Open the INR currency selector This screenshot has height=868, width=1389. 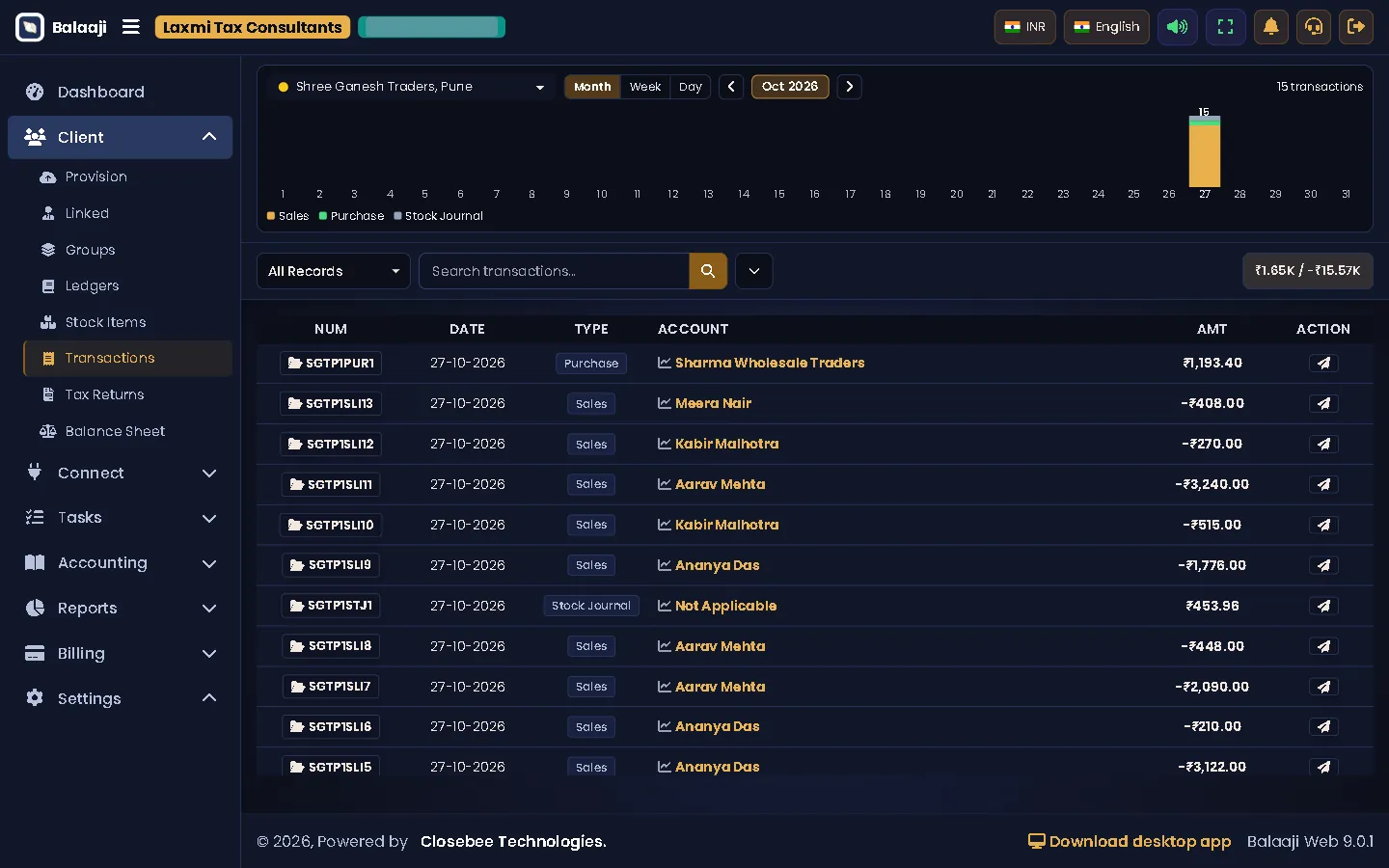coord(1025,27)
